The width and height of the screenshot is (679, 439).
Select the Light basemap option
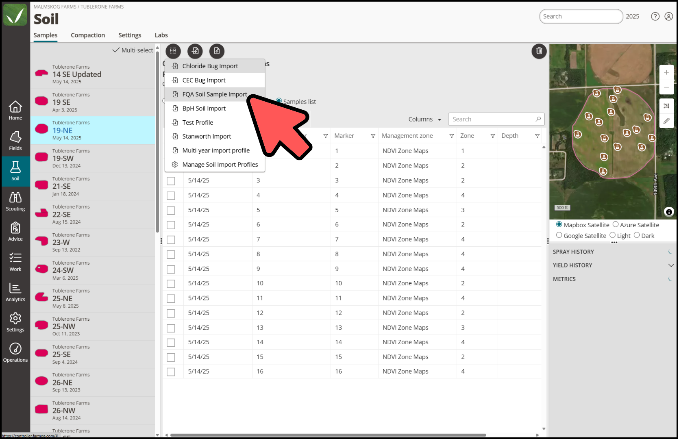tap(612, 235)
